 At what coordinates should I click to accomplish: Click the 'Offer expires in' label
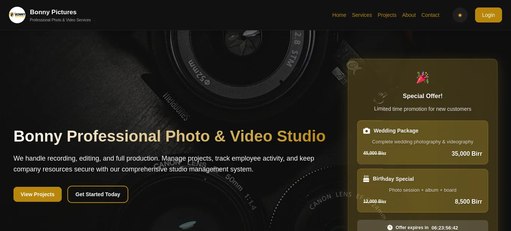pyautogui.click(x=412, y=228)
